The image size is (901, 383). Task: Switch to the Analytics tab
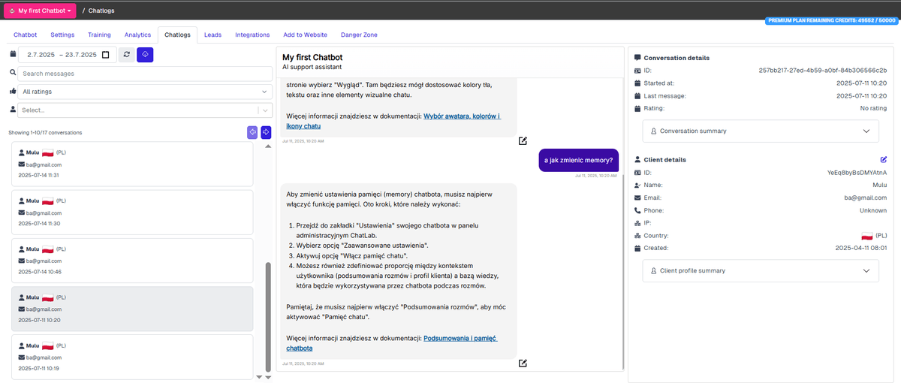(137, 35)
